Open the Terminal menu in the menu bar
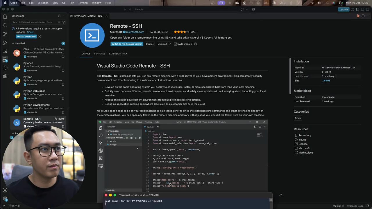372x209 pixels. pyautogui.click(x=83, y=3)
